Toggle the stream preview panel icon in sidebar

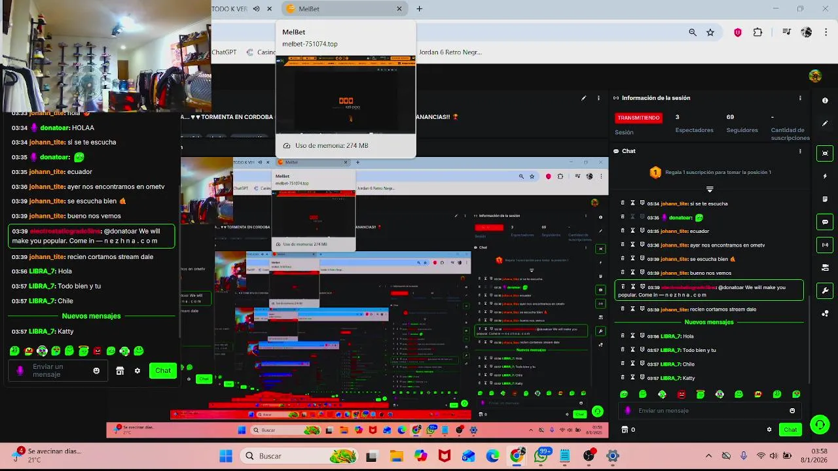(825, 153)
